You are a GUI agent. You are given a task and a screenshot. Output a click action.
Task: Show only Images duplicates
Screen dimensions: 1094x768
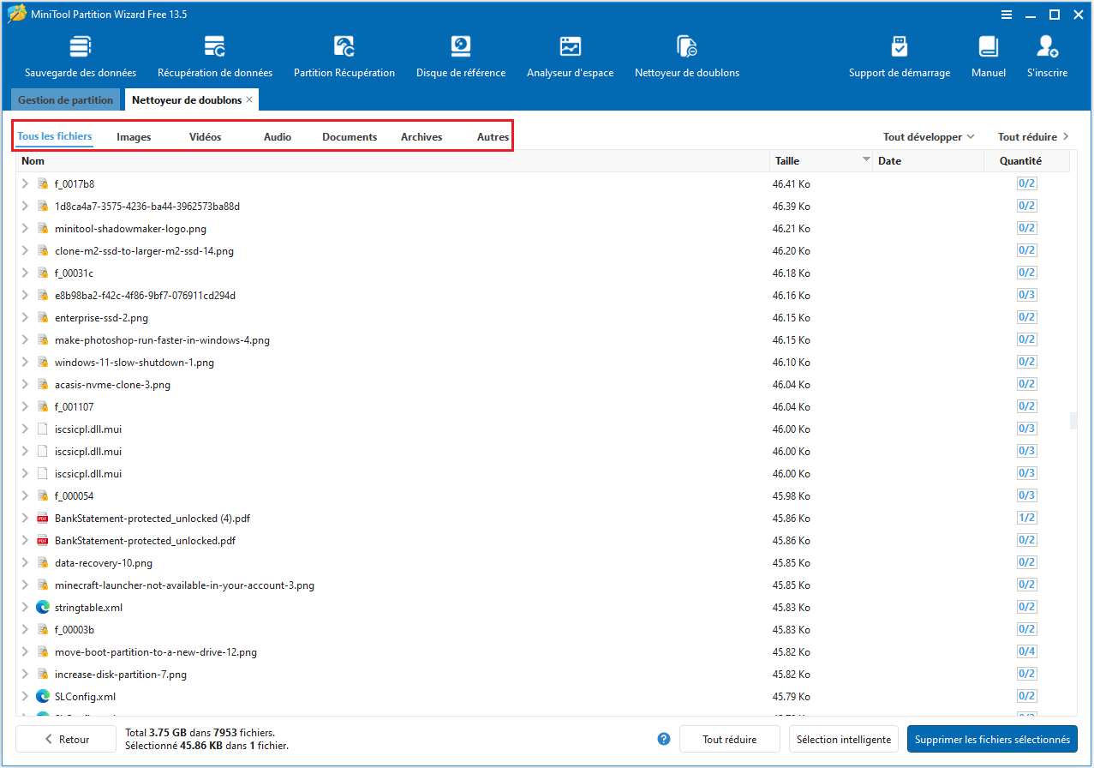point(133,136)
